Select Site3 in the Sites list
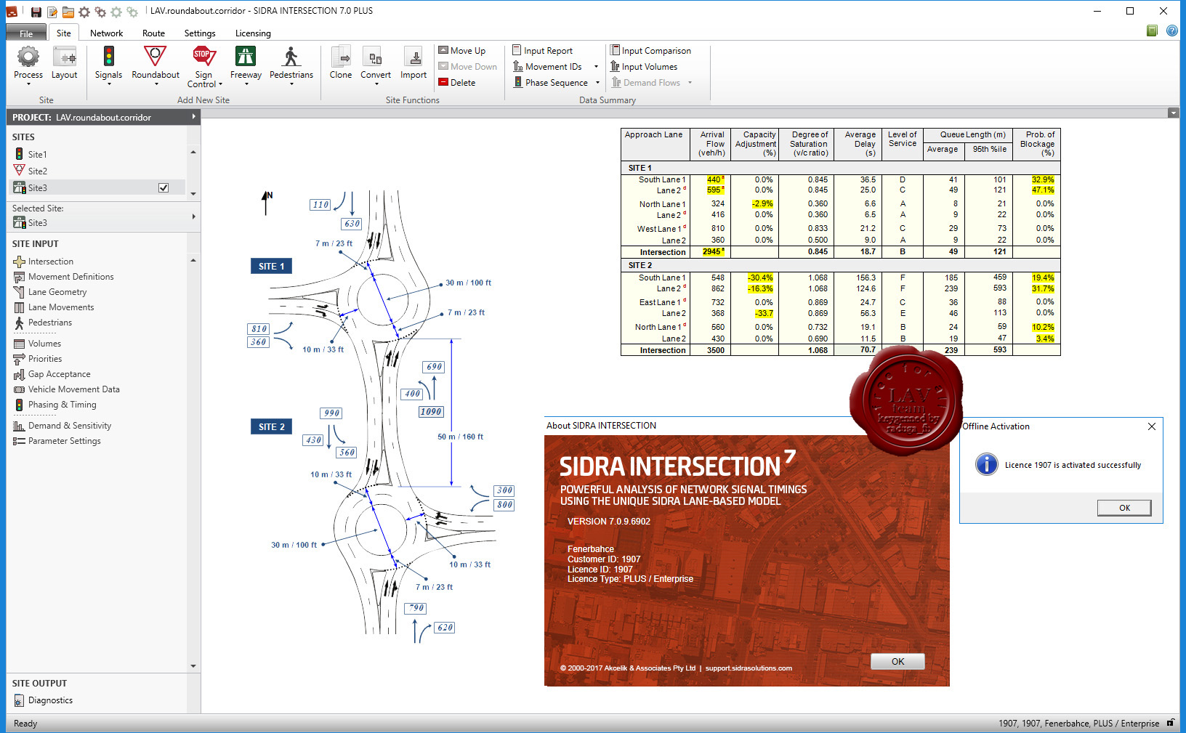This screenshot has height=733, width=1186. 37,188
